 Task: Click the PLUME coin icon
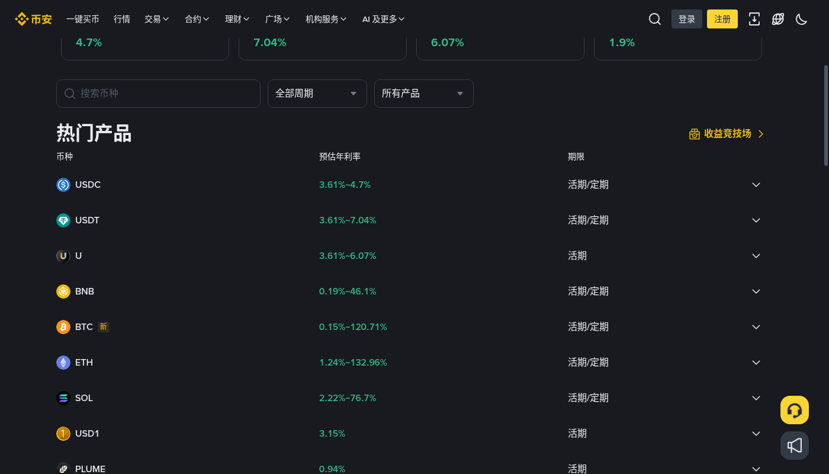point(63,468)
